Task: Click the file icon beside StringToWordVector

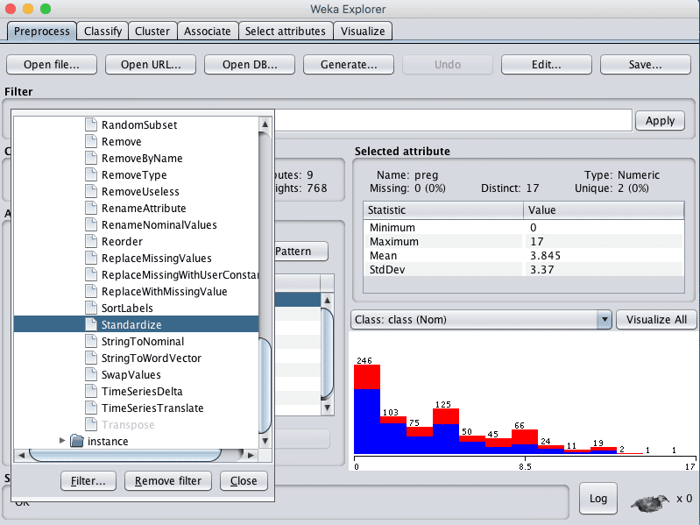Action: pos(91,358)
